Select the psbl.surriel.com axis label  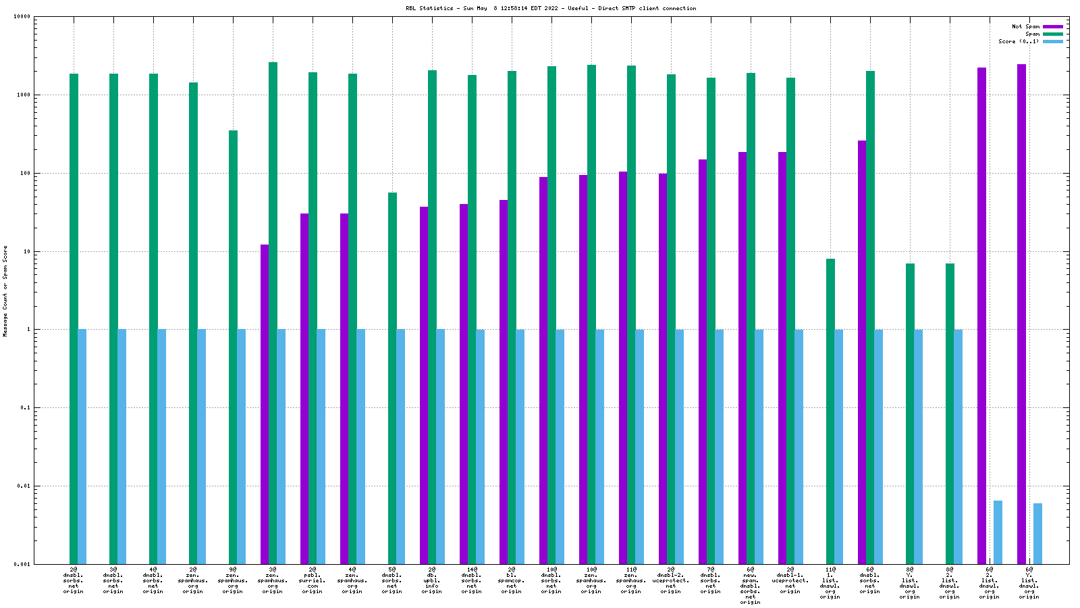point(312,581)
